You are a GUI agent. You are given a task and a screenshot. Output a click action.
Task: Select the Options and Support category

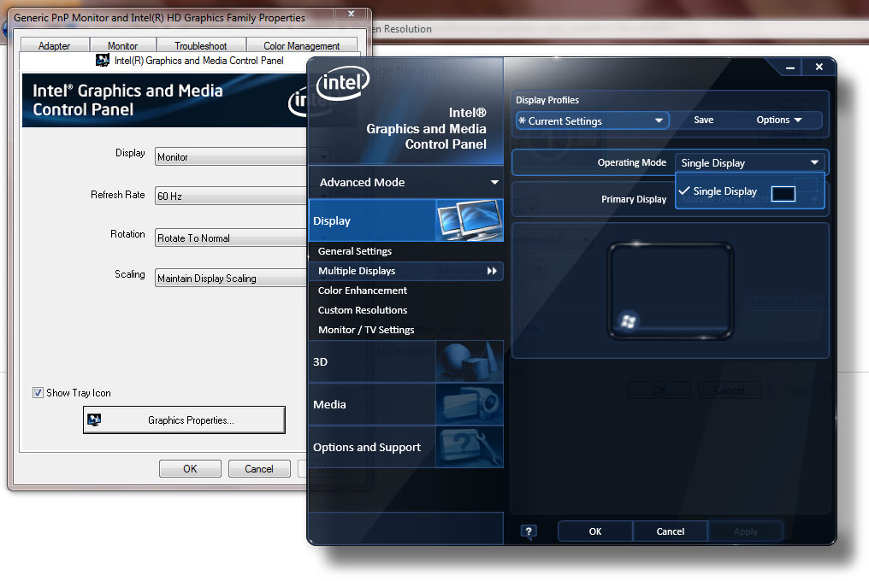tap(405, 447)
